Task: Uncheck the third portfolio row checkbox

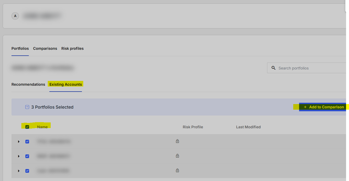Action: click(27, 171)
